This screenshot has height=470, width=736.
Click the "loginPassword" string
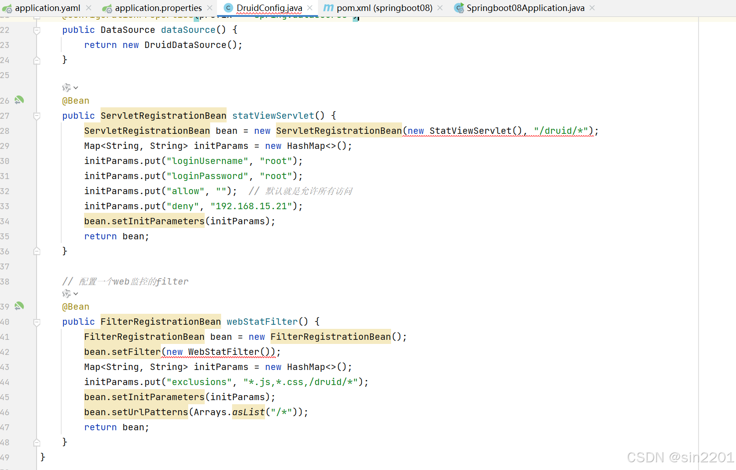pos(207,176)
